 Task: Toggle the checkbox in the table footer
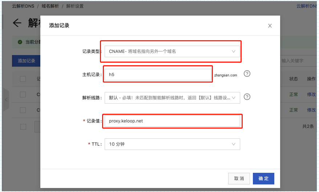(23, 127)
